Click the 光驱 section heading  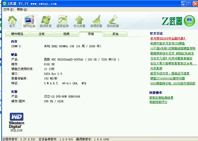(14, 92)
